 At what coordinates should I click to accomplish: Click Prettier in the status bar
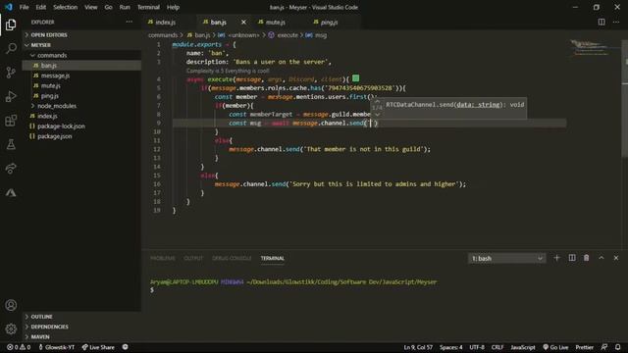point(585,347)
